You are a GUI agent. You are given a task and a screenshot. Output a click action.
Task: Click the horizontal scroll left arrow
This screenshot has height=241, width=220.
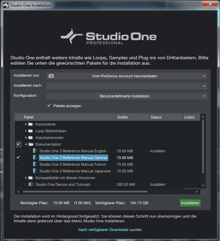18,192
